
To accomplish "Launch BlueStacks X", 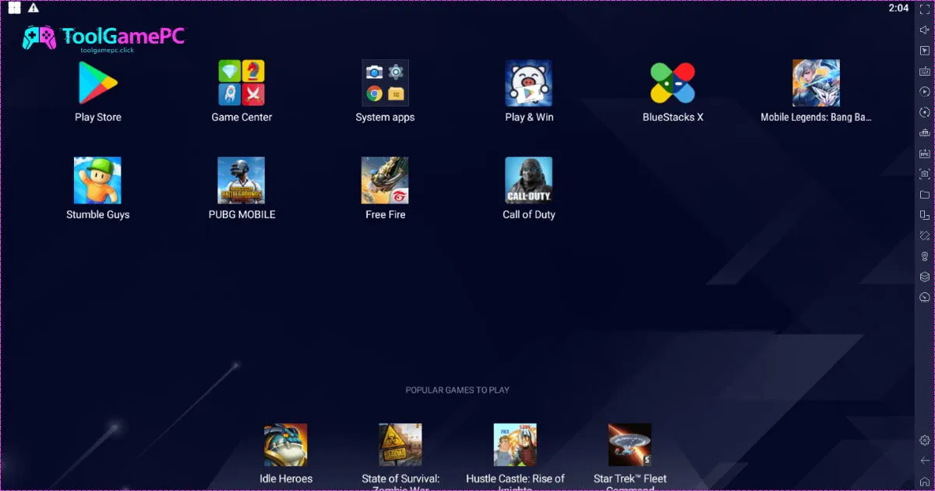I will (x=673, y=84).
